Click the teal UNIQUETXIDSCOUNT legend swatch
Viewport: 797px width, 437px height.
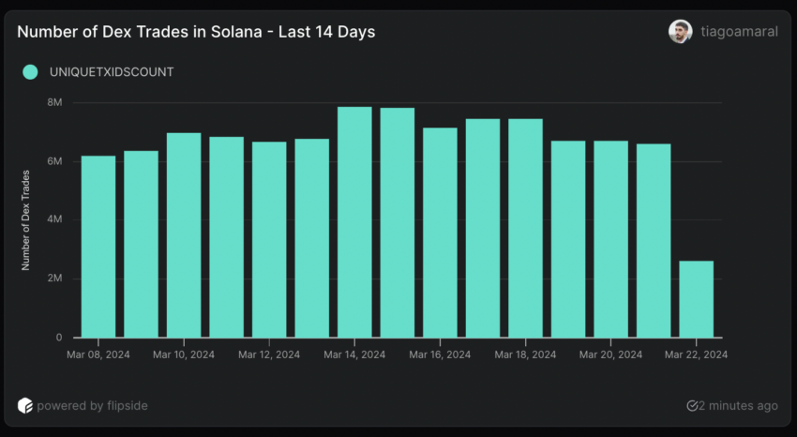click(30, 72)
